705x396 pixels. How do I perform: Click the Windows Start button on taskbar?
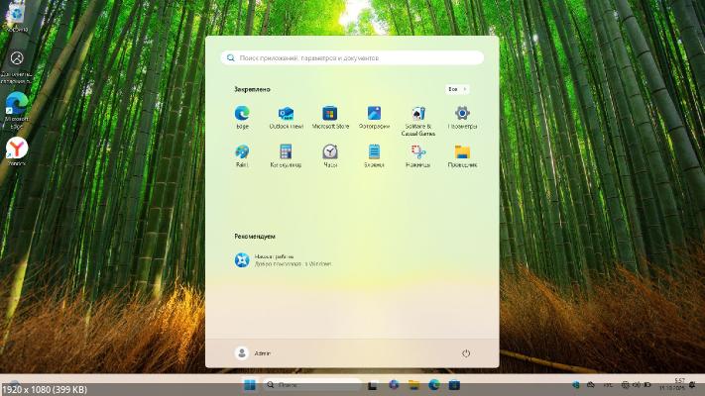[249, 384]
